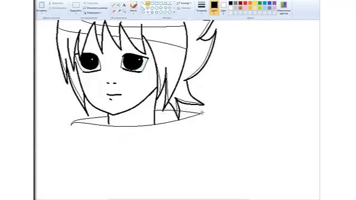This screenshot has width=356, height=200.
Task: Activate the Color 2 (Цвет 2) background box
Action: point(224,8)
